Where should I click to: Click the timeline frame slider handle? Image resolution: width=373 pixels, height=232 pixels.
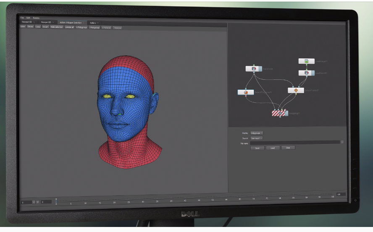[x=56, y=201]
